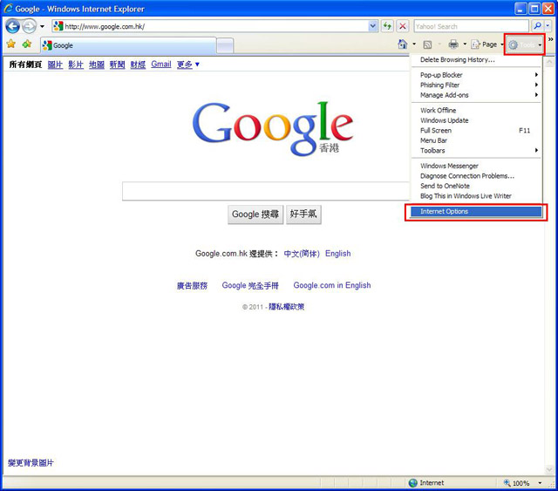The width and height of the screenshot is (558, 491).
Task: Open the 新聞 link
Action: click(117, 65)
